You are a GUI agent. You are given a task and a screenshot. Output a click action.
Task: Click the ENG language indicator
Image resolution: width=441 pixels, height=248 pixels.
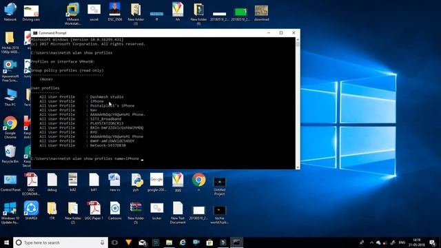tap(402, 242)
